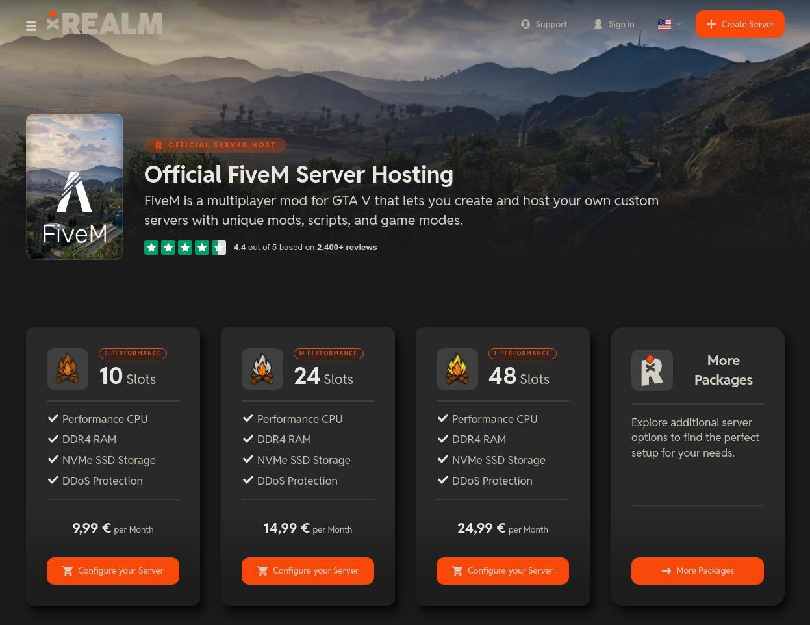The height and width of the screenshot is (625, 810).
Task: Click the 48 Slots campfire icon
Action: (457, 369)
